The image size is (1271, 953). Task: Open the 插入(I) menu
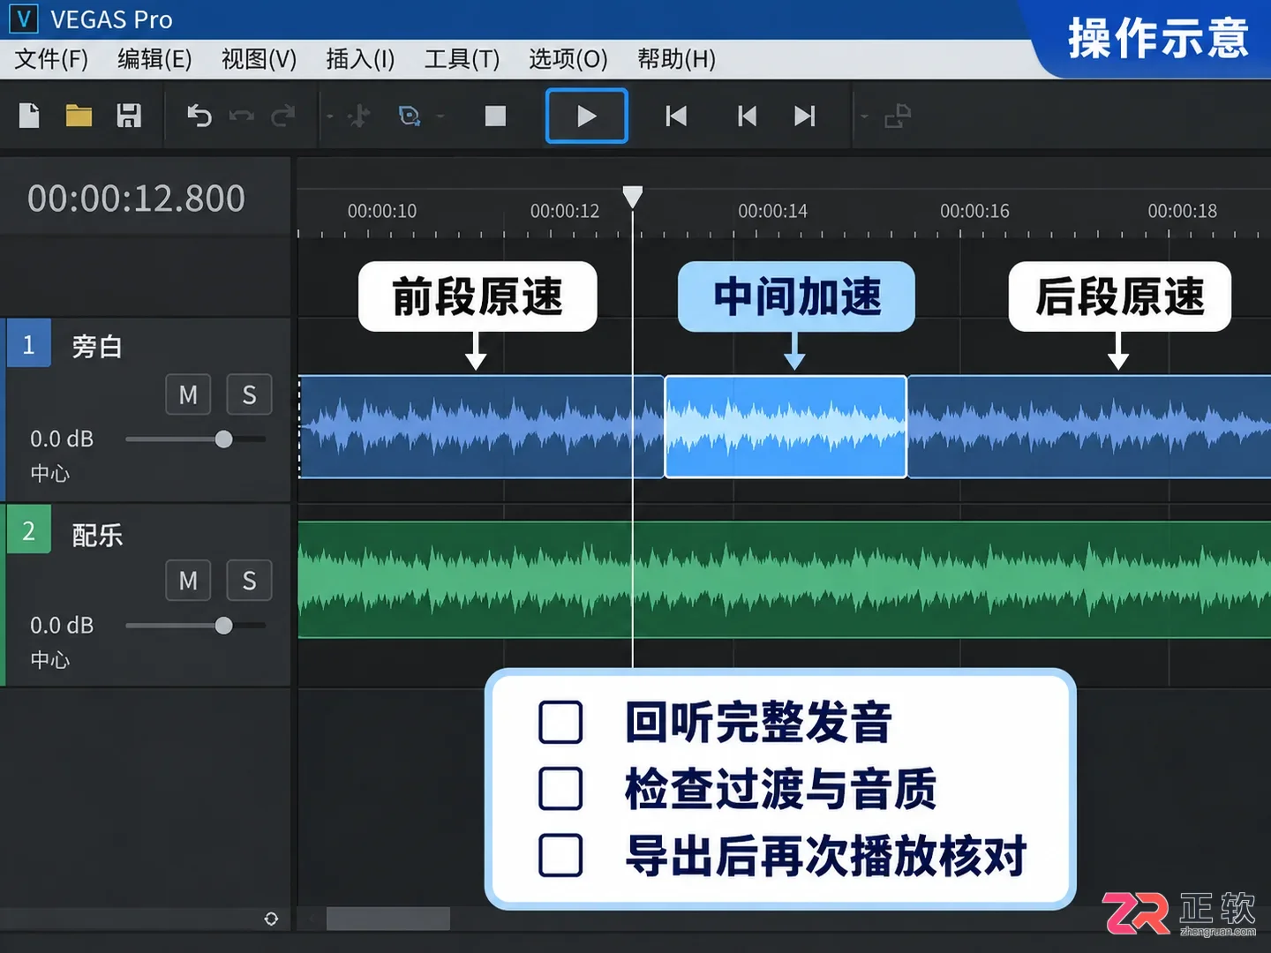pyautogui.click(x=360, y=59)
